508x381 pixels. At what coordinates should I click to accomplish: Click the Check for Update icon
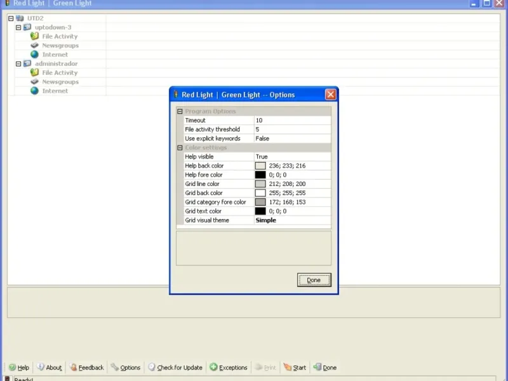click(x=152, y=367)
